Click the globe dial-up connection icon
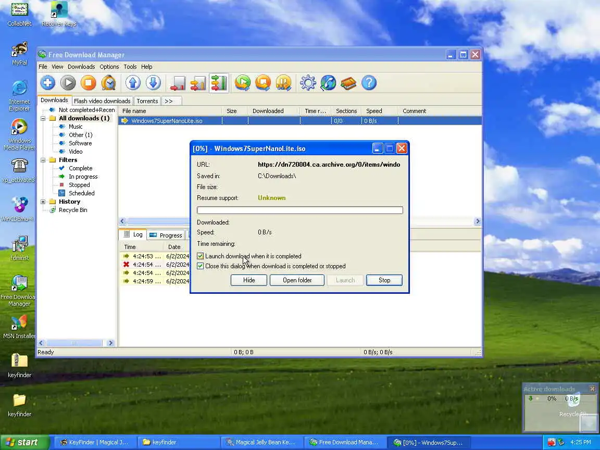 [328, 83]
